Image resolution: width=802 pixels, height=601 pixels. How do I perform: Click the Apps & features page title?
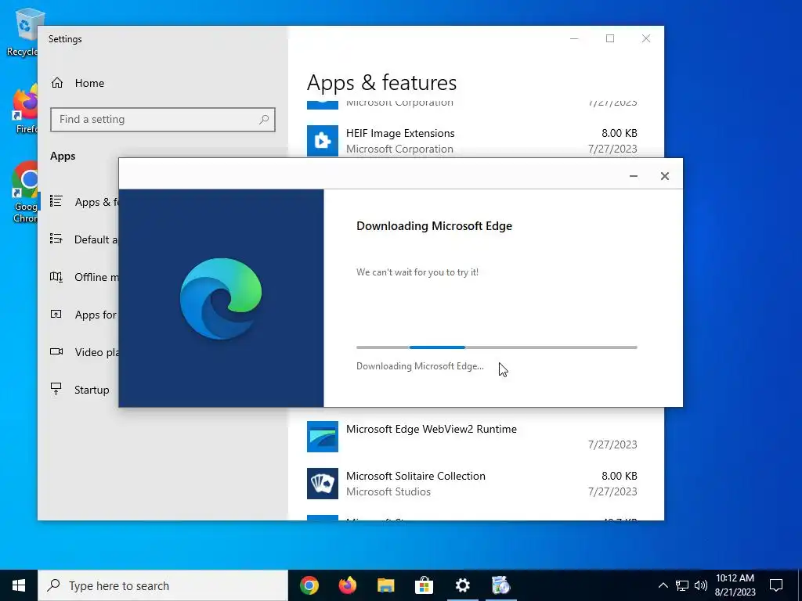pyautogui.click(x=381, y=83)
